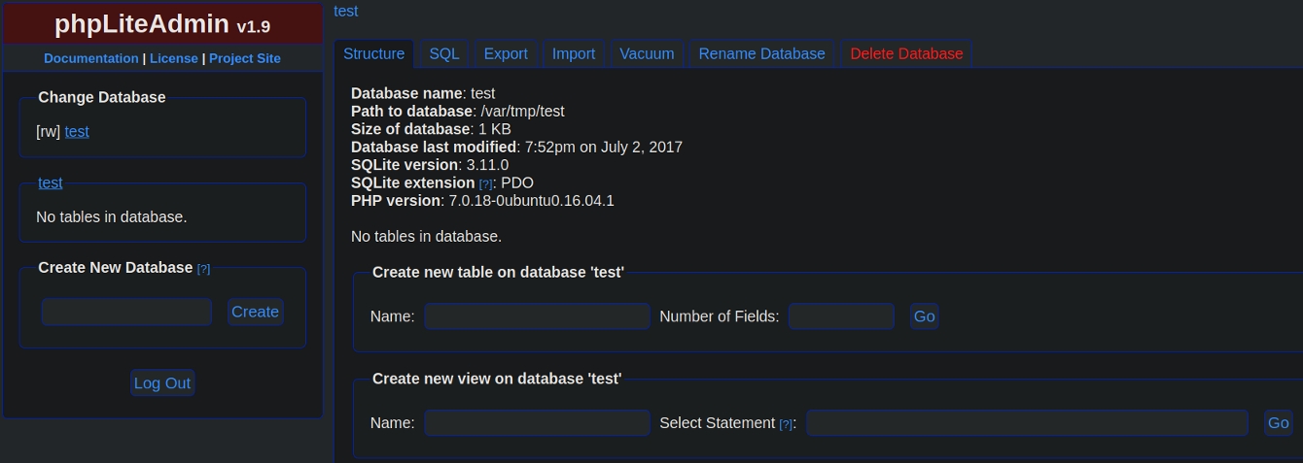Select the Import tab
Screen dimensions: 1303x463
point(574,54)
